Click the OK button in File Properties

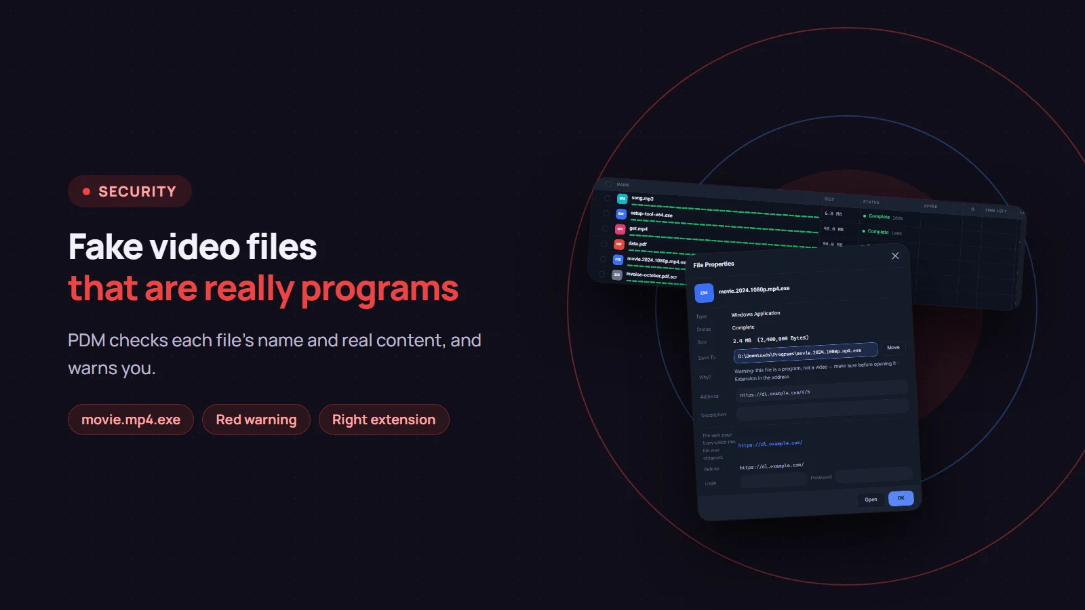[x=901, y=498]
